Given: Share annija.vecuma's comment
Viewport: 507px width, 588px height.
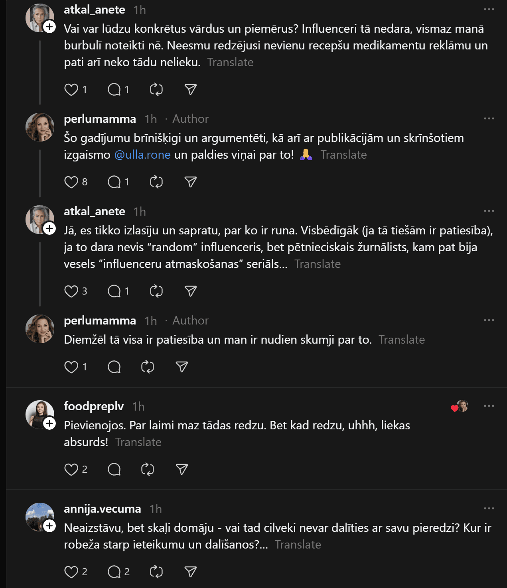Looking at the screenshot, I should (x=190, y=572).
